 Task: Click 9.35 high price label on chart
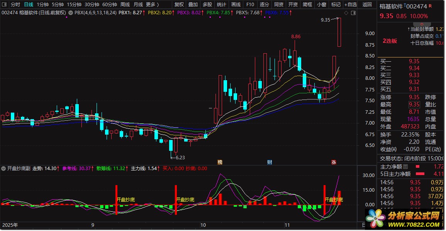click(326, 20)
